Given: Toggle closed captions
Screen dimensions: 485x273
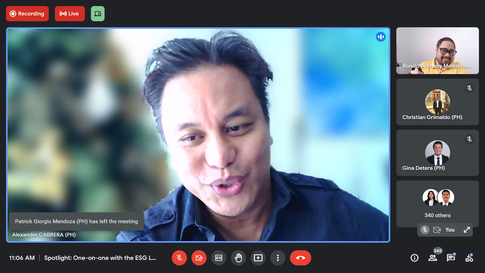Looking at the screenshot, I should click(219, 258).
